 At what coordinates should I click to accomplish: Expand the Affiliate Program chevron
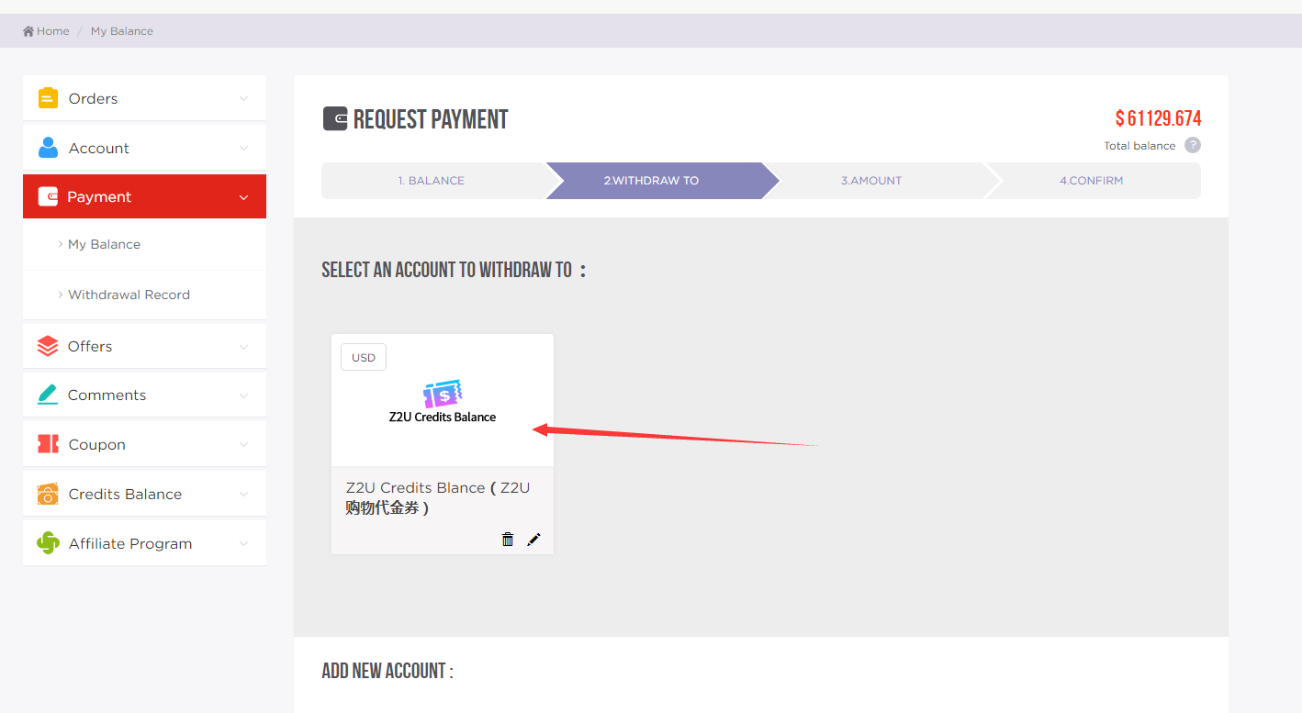[x=243, y=543]
